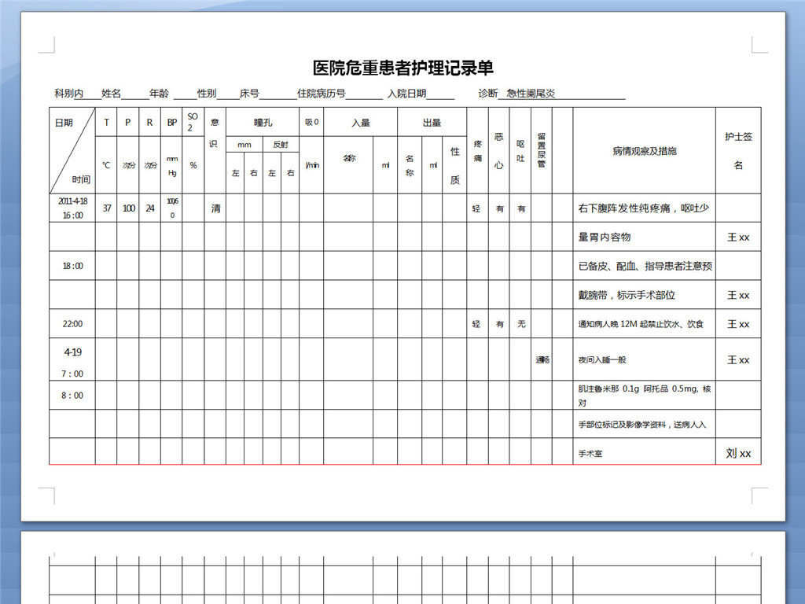Click the 护士签名 signature column header

tap(738, 149)
